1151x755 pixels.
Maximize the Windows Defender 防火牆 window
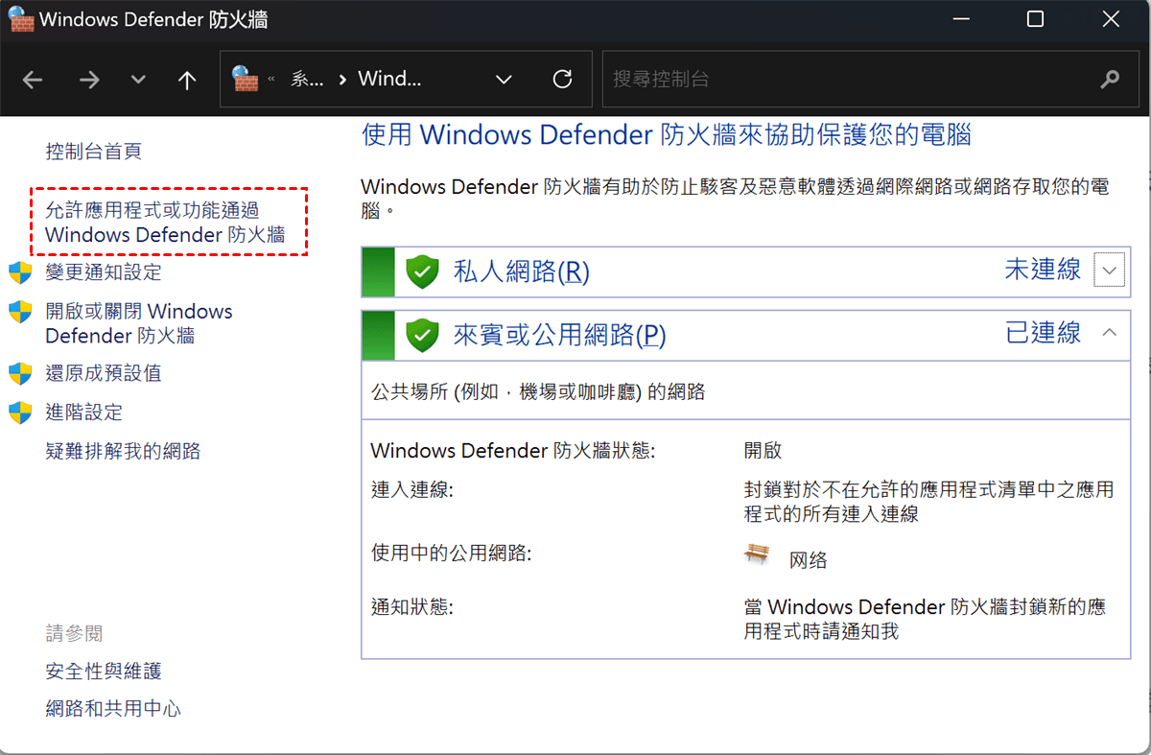pos(1035,18)
